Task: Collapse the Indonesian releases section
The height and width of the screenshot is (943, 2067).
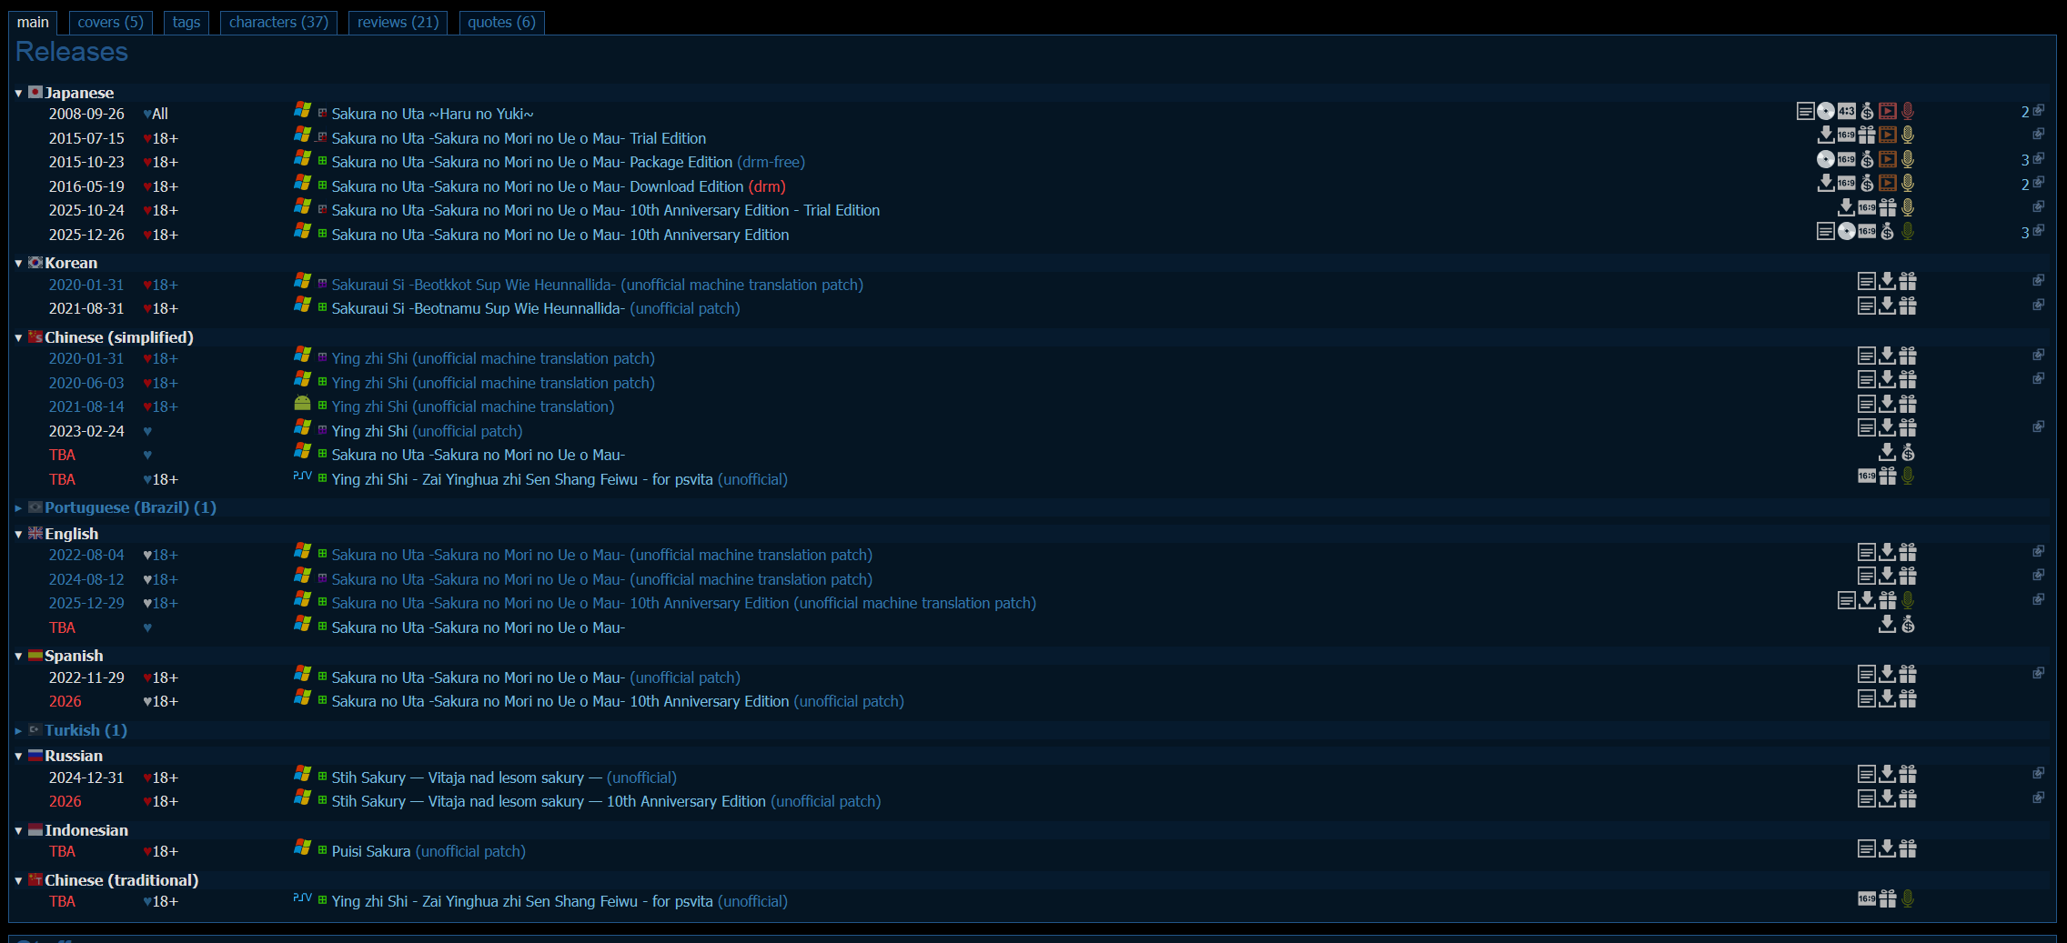Action: 18,830
